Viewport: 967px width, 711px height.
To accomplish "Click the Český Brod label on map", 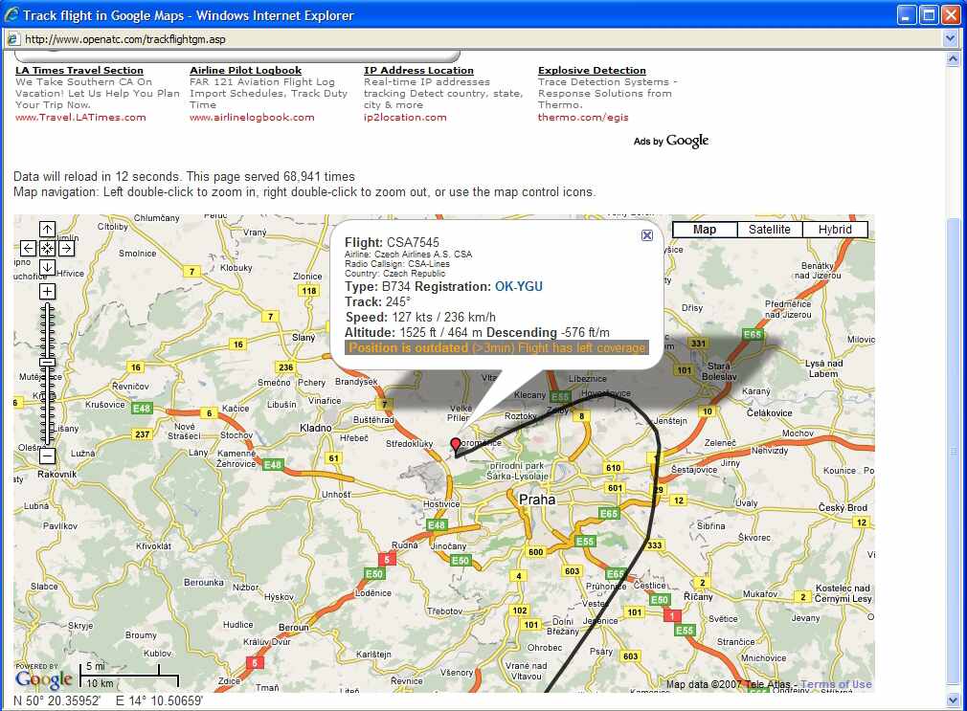I will coord(843,507).
